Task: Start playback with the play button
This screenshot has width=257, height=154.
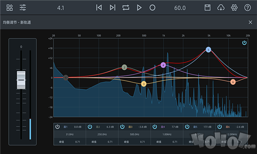Action: 139,8
